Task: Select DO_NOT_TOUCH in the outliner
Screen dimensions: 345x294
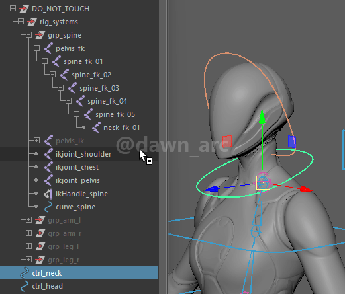Action: 61,9
